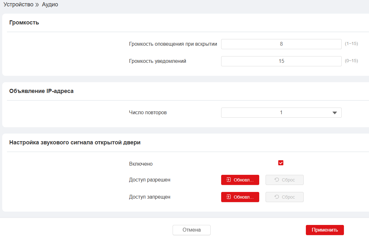The width and height of the screenshot is (369, 237).
Task: Select Аудио in the breadcrumb path
Action: [x=50, y=5]
